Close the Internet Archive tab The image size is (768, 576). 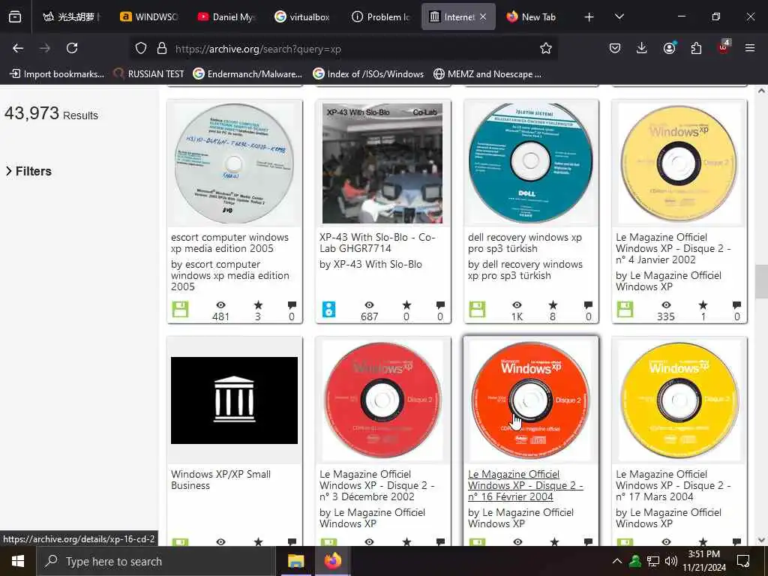[x=483, y=16]
